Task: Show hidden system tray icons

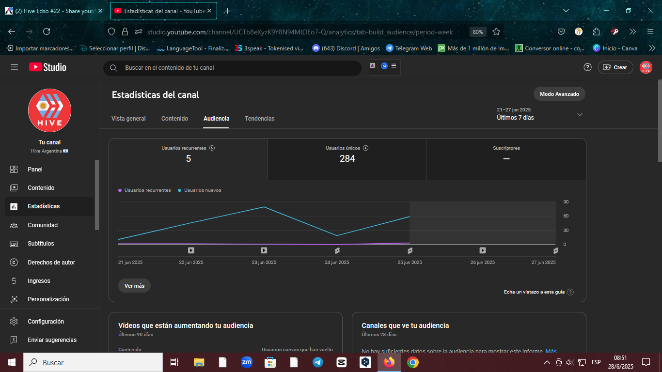Action: pos(547,362)
